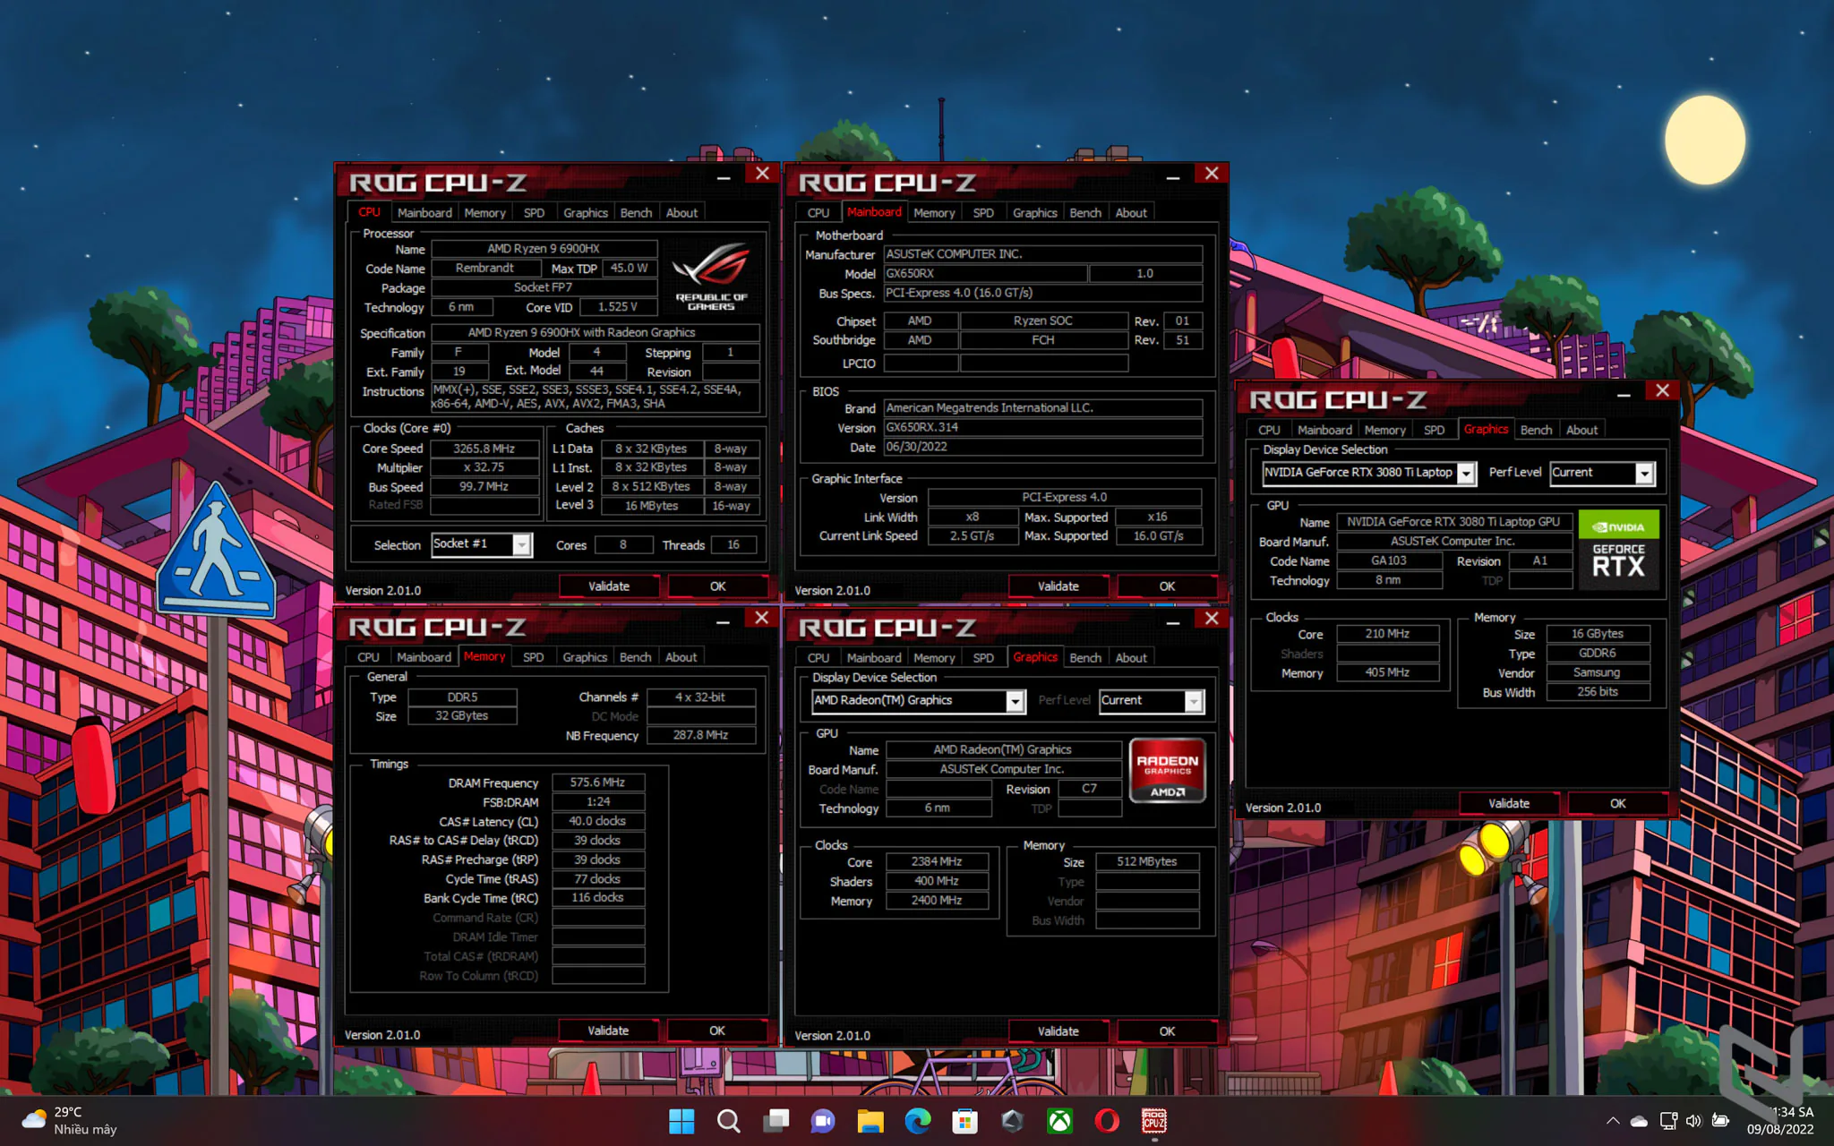Launch Opera browser from taskbar

(1107, 1120)
